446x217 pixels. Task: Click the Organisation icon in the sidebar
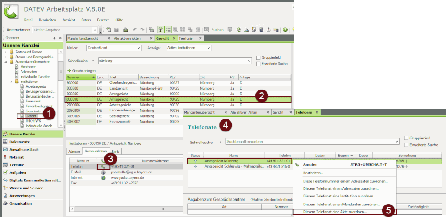[x=5, y=203]
